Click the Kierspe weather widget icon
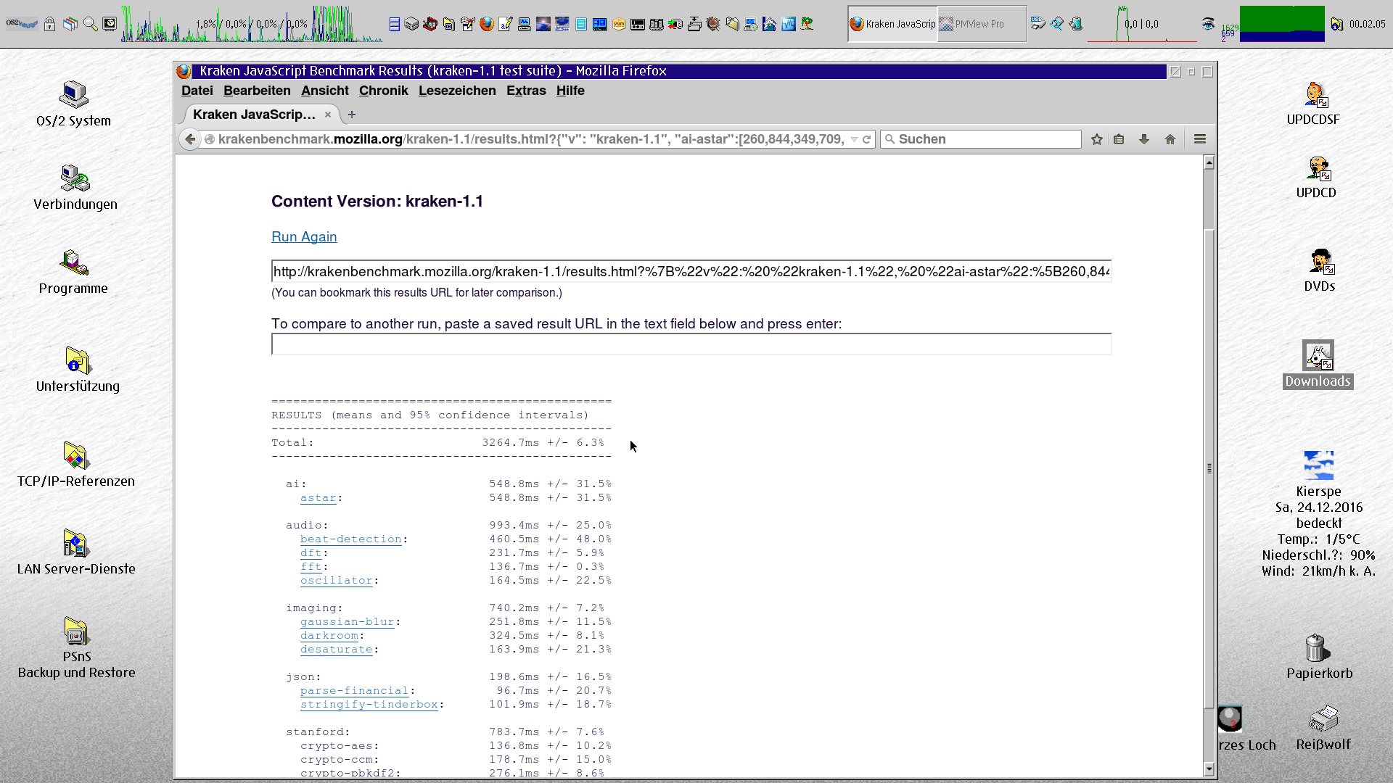1393x783 pixels. [1318, 465]
